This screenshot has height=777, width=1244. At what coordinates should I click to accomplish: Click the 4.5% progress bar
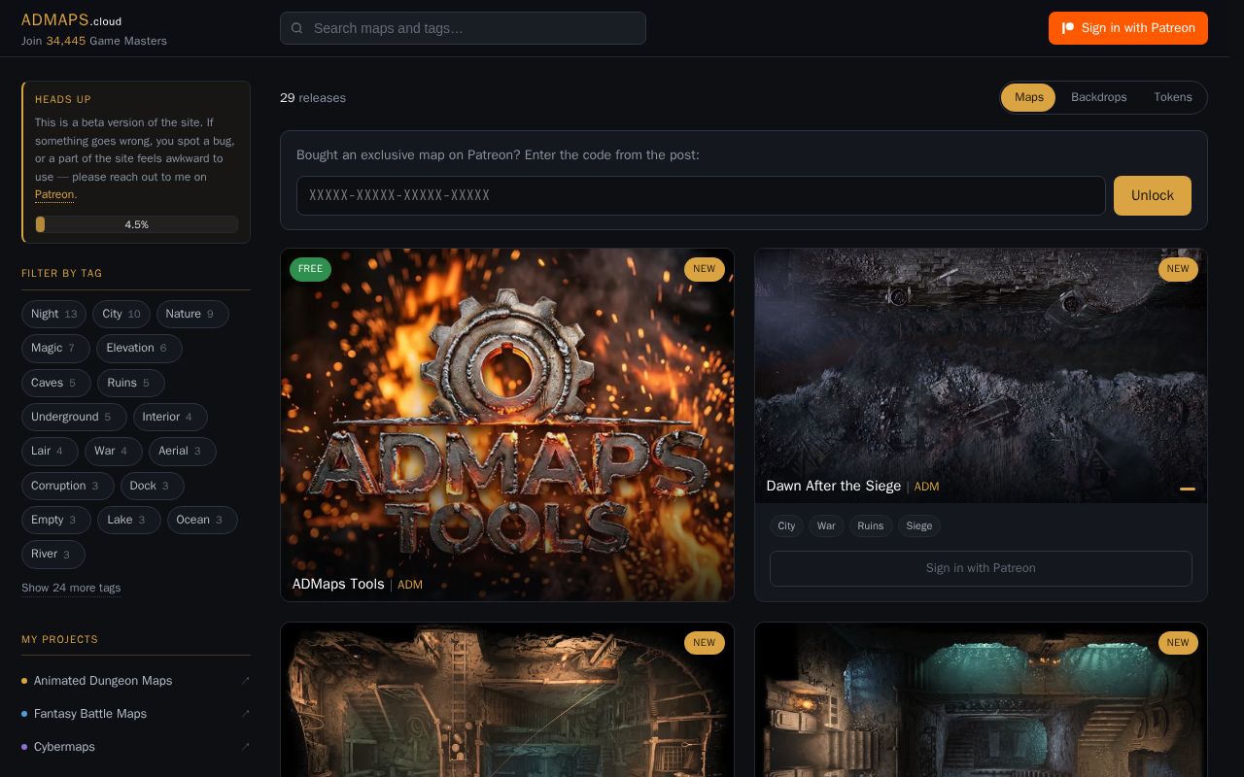click(x=136, y=224)
